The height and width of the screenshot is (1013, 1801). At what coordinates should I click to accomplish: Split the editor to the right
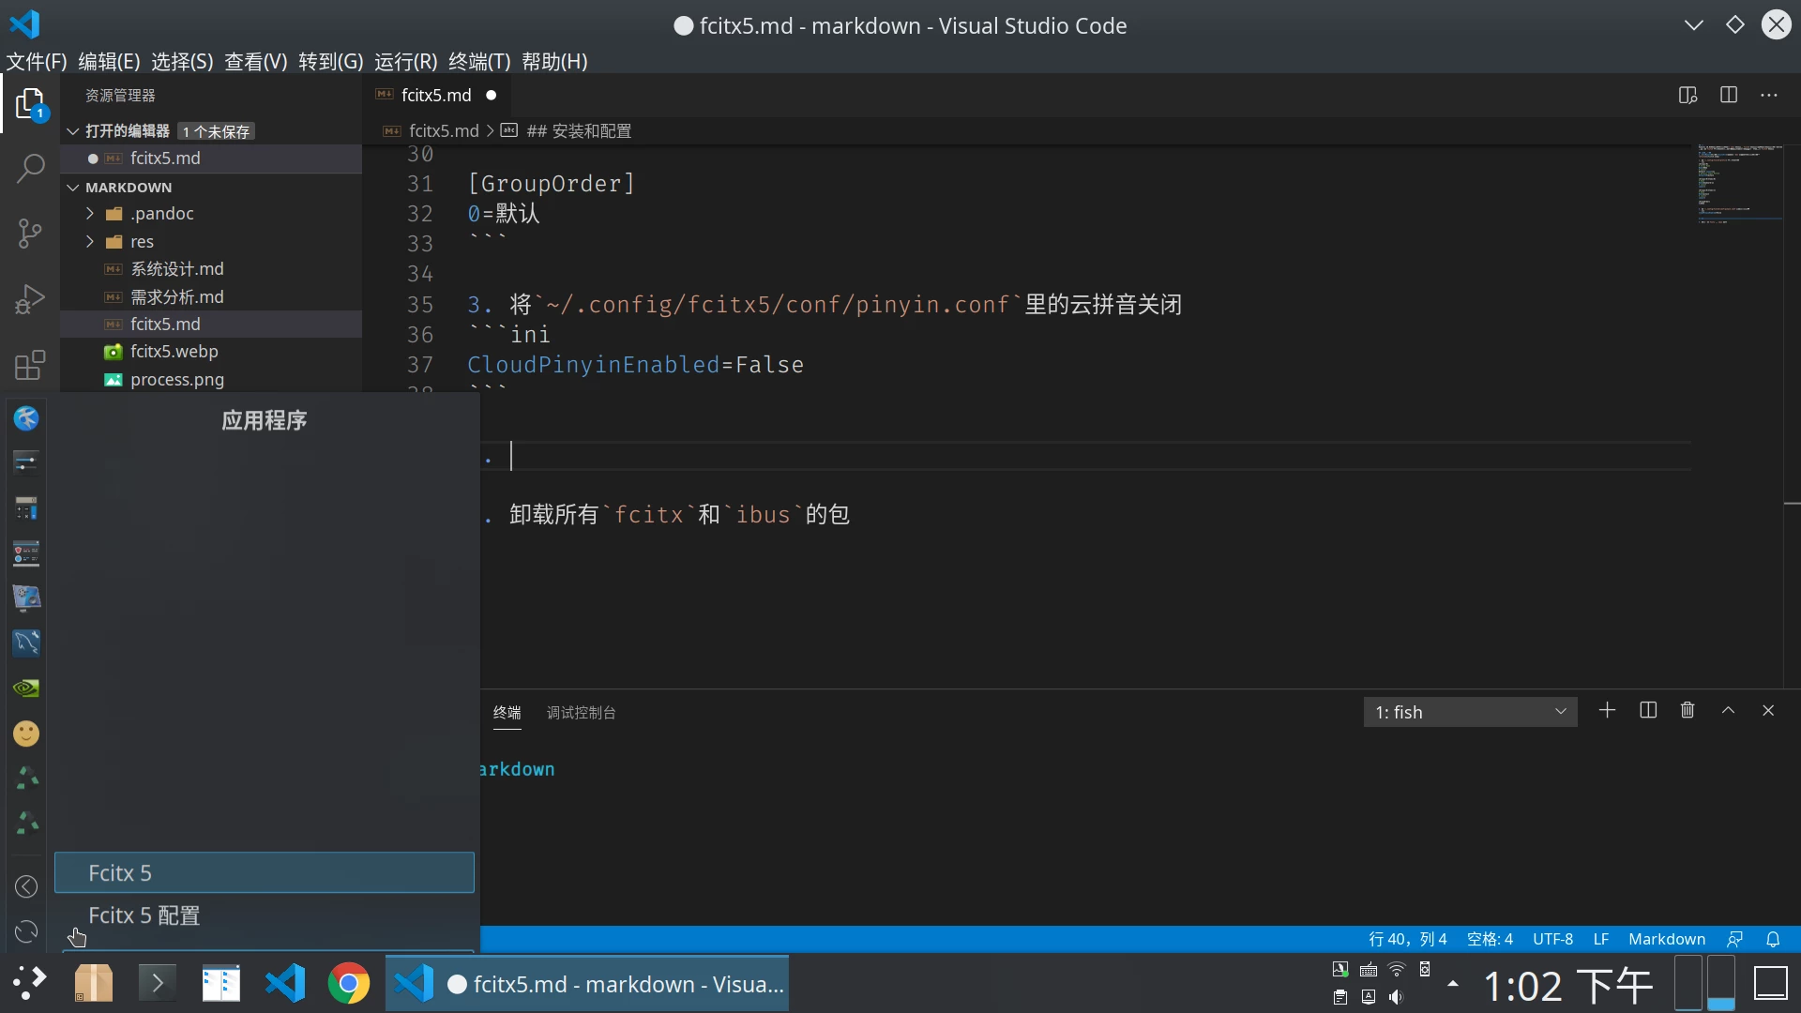[1729, 95]
